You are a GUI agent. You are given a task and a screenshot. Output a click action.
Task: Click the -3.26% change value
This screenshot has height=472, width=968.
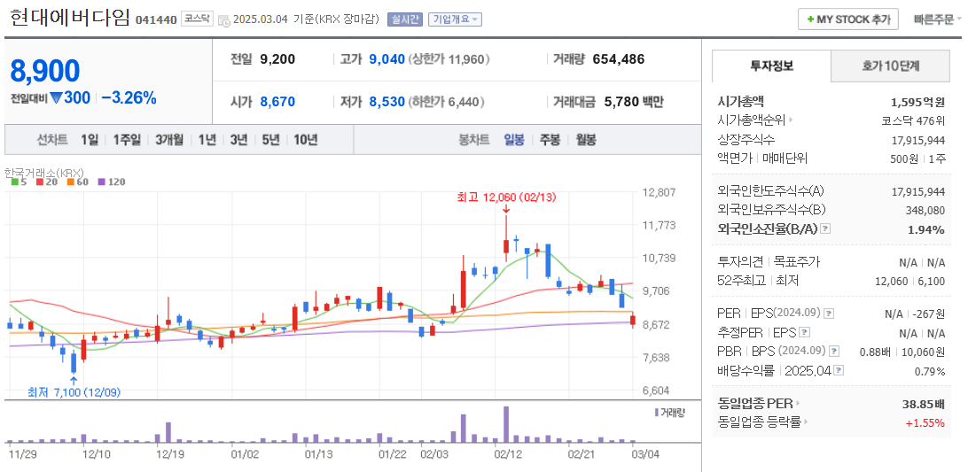129,97
